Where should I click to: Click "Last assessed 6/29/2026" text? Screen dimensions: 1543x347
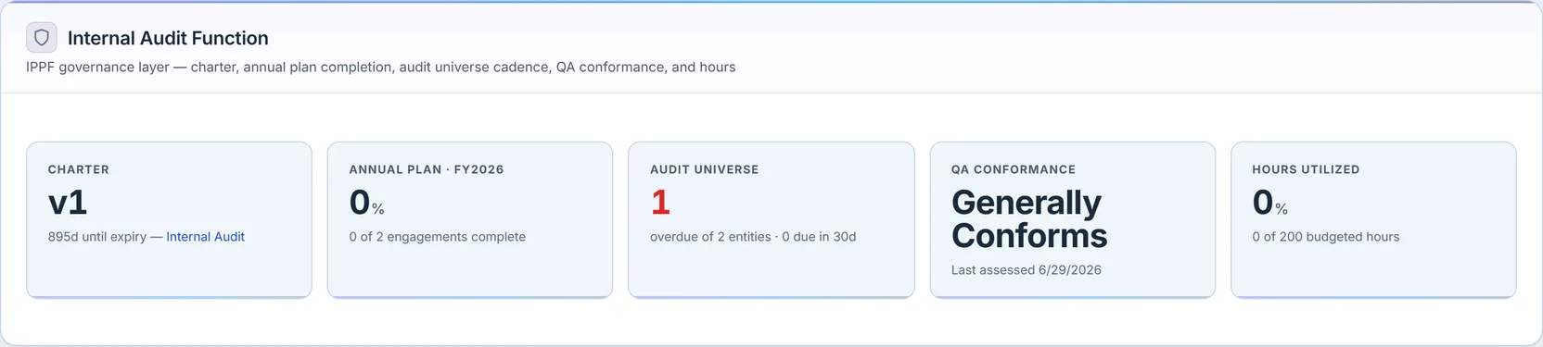click(x=1027, y=270)
